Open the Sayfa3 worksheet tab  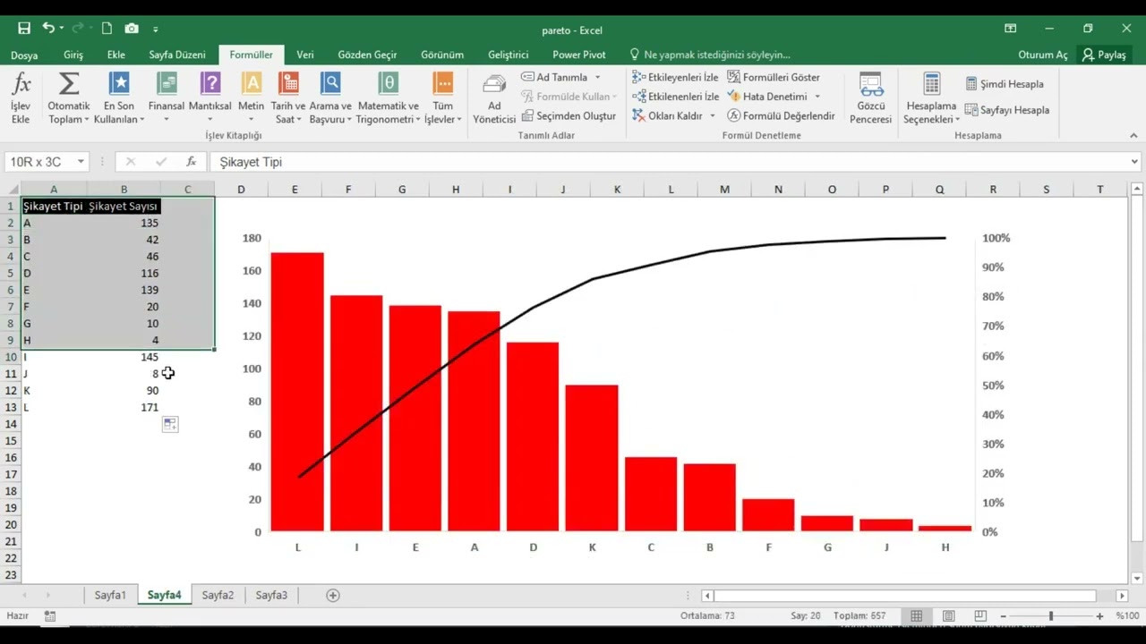click(x=271, y=596)
